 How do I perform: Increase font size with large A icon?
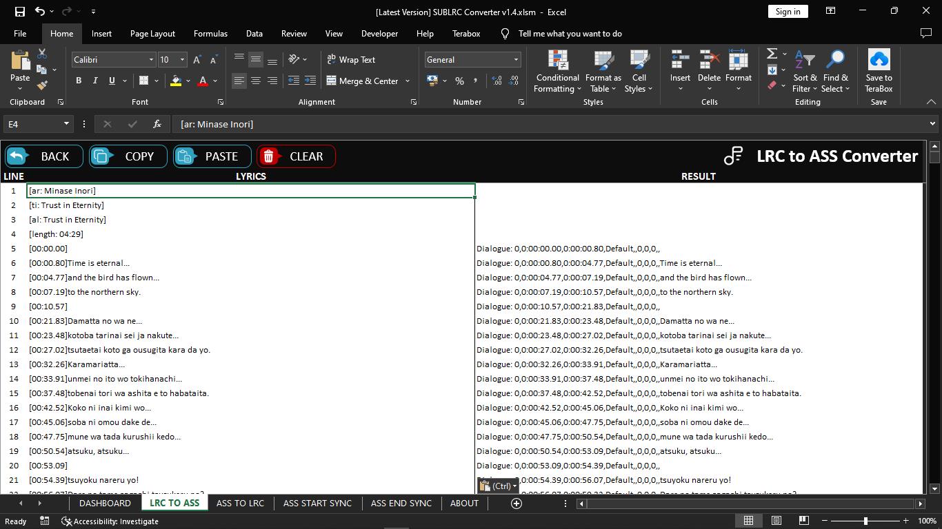(197, 60)
